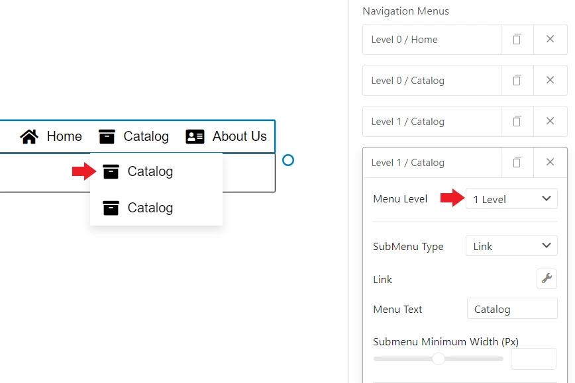Click the About Us contact card icon
The width and height of the screenshot is (575, 383).
click(194, 136)
